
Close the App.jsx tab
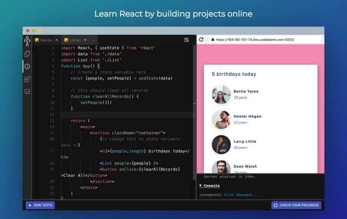[x=56, y=40]
